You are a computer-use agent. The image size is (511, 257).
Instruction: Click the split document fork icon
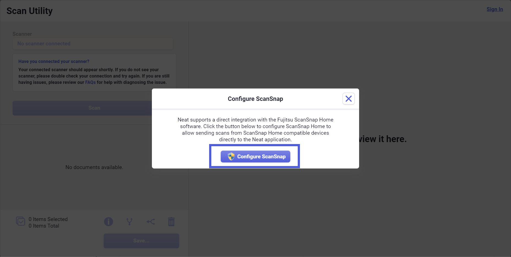129,222
